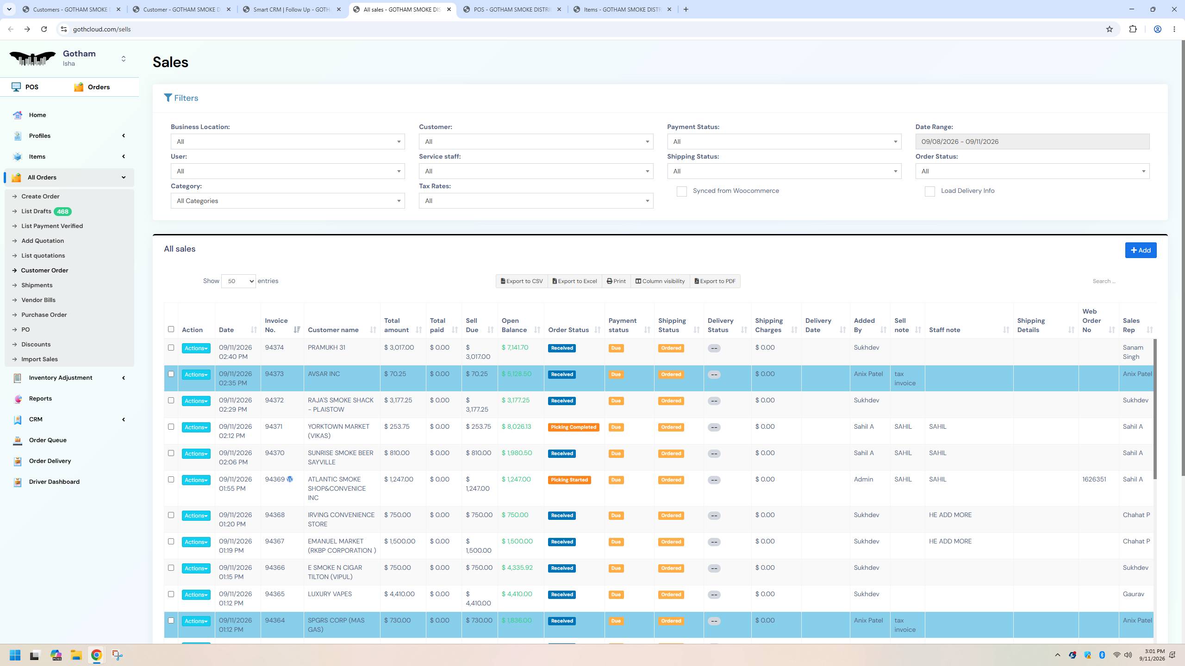Click the Date Range input field
The width and height of the screenshot is (1185, 666).
pyautogui.click(x=1032, y=142)
